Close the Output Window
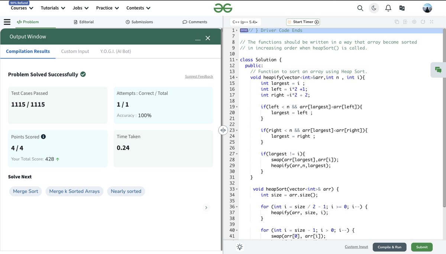446x254 pixels. pos(208,38)
